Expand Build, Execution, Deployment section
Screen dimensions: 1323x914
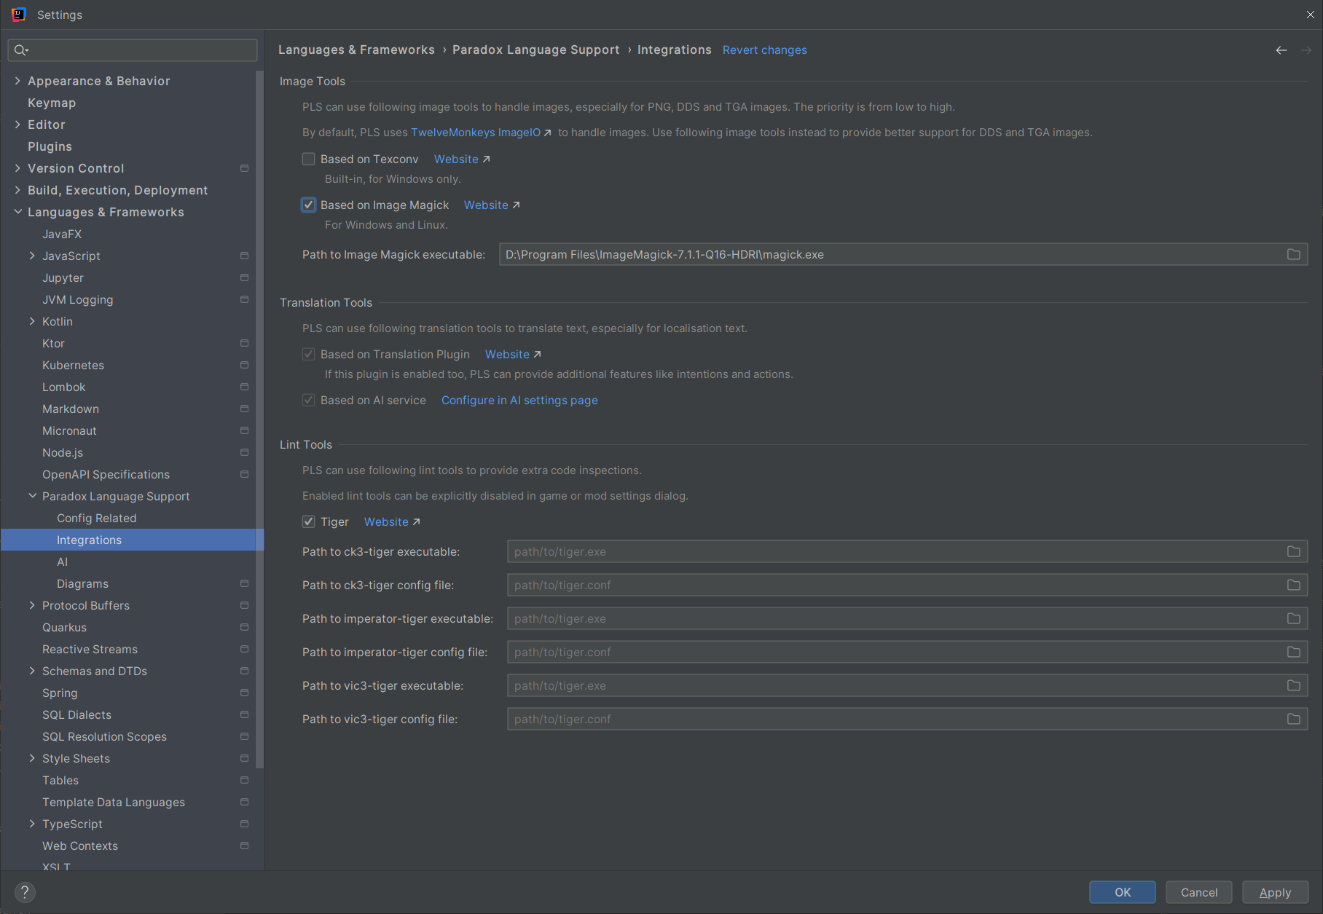click(17, 190)
